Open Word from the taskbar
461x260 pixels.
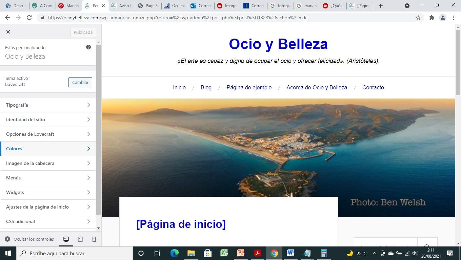(290, 253)
